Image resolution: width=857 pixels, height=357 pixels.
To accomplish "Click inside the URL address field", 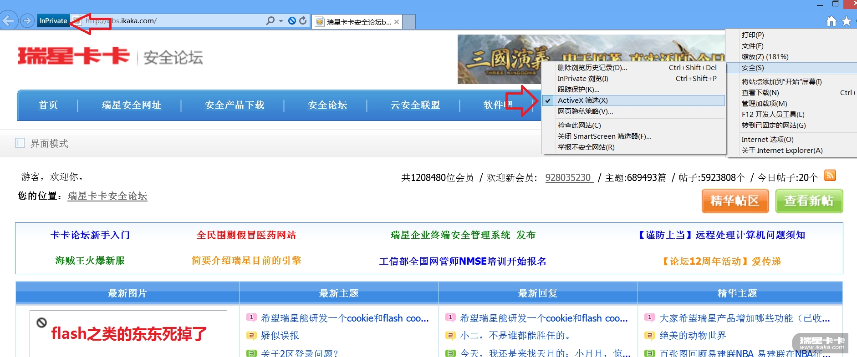I will tap(173, 20).
